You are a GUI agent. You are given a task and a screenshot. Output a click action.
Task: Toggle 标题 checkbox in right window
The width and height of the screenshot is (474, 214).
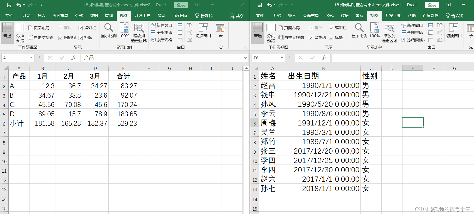[x=331, y=38]
